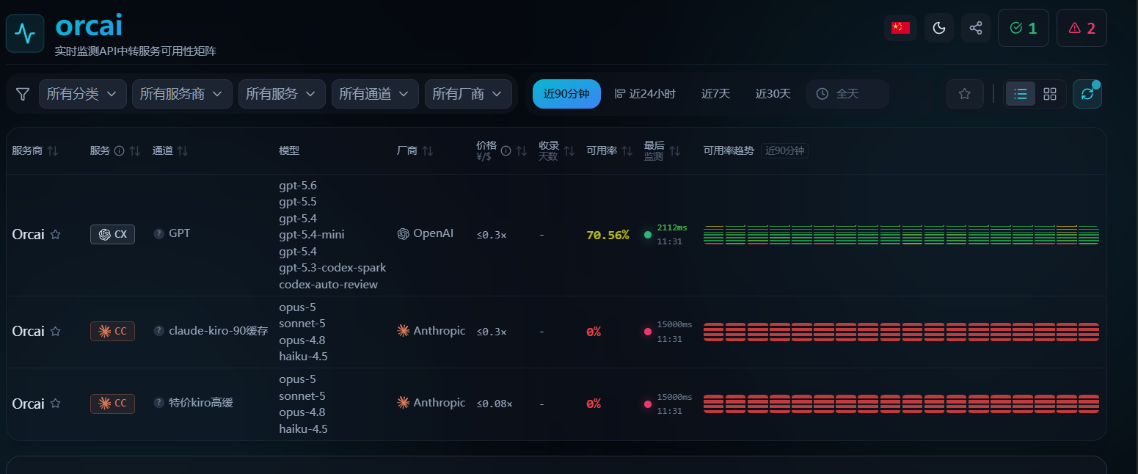Click the CC badge in 特价kiro高缓 row

112,403
